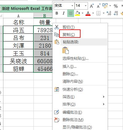Open the font size dropdown 14
Screen dimensions: 123x130
86,6
